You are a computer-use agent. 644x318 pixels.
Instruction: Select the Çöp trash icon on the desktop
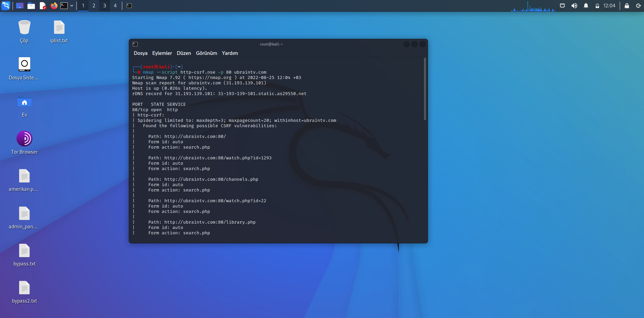click(24, 32)
